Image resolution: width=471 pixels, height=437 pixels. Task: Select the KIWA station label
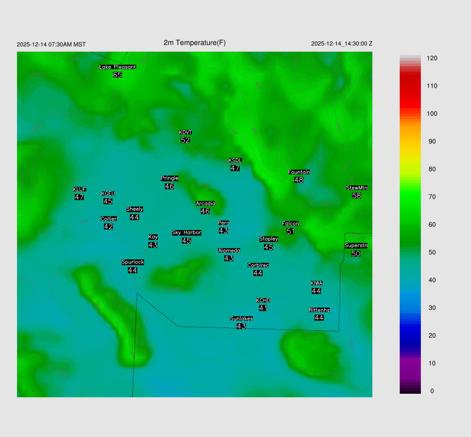316,283
